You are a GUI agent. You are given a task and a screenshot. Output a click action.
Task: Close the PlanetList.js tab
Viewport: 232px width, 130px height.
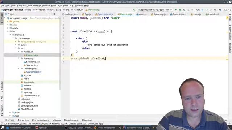tap(133, 14)
